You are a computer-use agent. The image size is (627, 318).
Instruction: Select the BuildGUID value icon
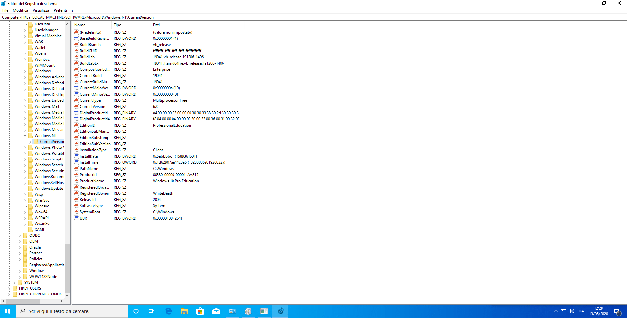[x=76, y=51]
